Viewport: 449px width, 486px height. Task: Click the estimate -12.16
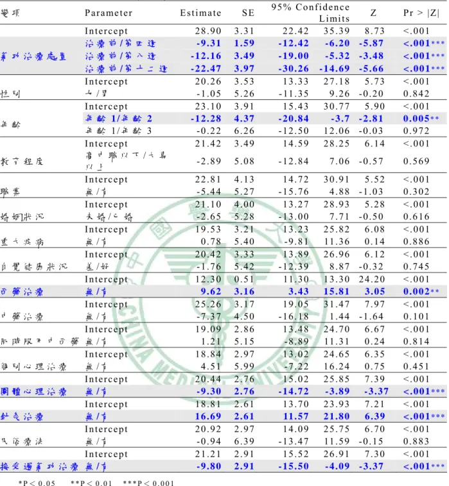coord(206,56)
